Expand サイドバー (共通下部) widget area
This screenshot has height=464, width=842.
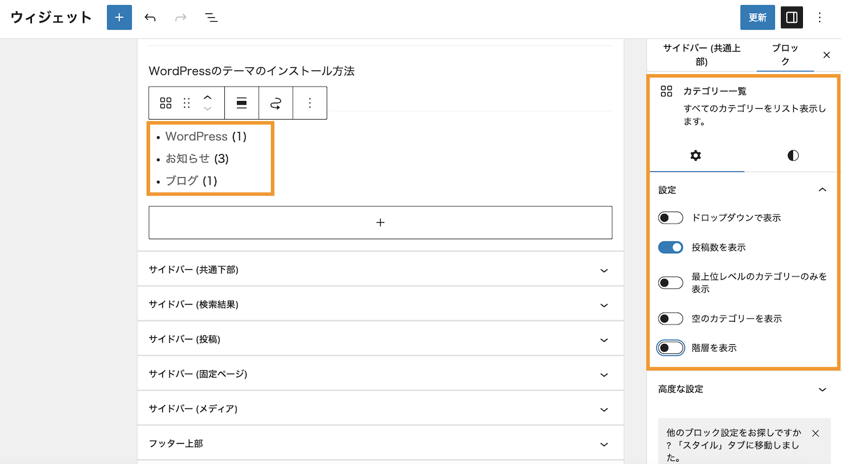coord(380,270)
